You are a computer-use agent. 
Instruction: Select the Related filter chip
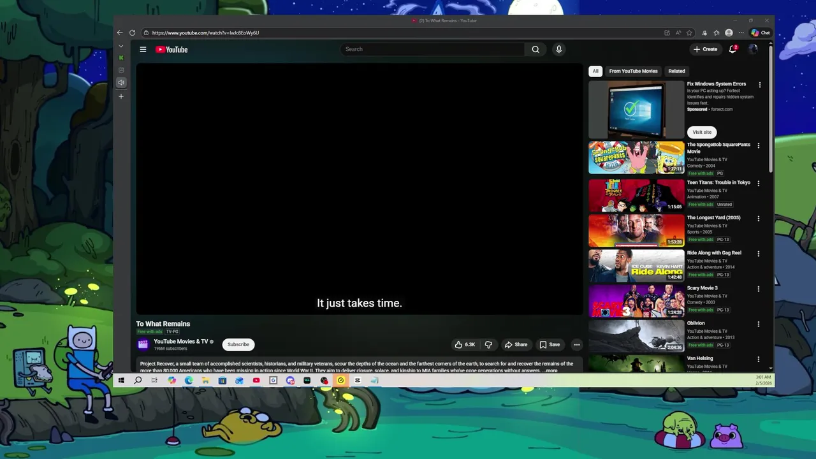[x=676, y=71]
